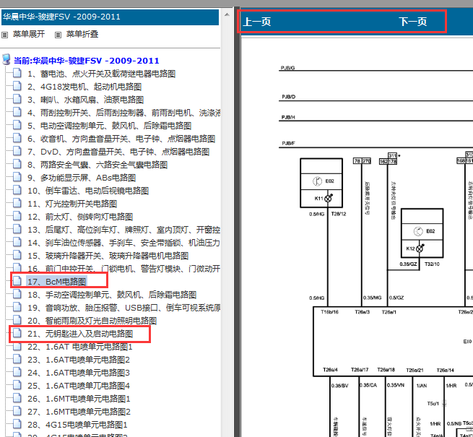Open 20、智能雨刷及灯光自动照明电路图
The image size is (473, 437).
(92, 320)
